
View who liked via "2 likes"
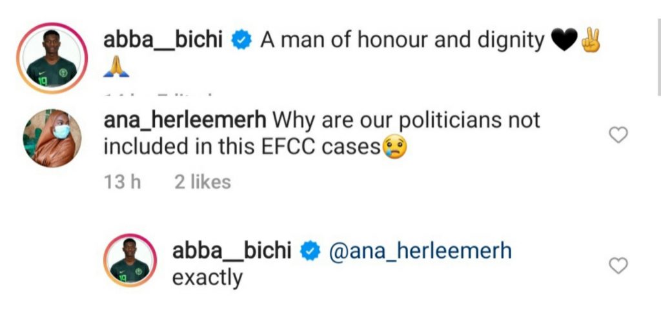(x=202, y=182)
